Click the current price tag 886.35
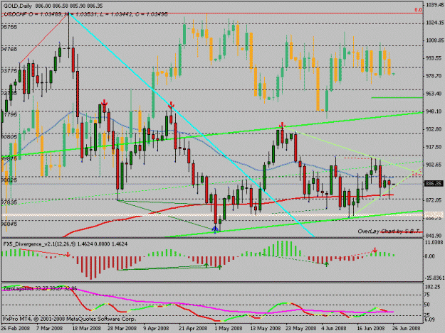445x333 pixels. [434, 184]
